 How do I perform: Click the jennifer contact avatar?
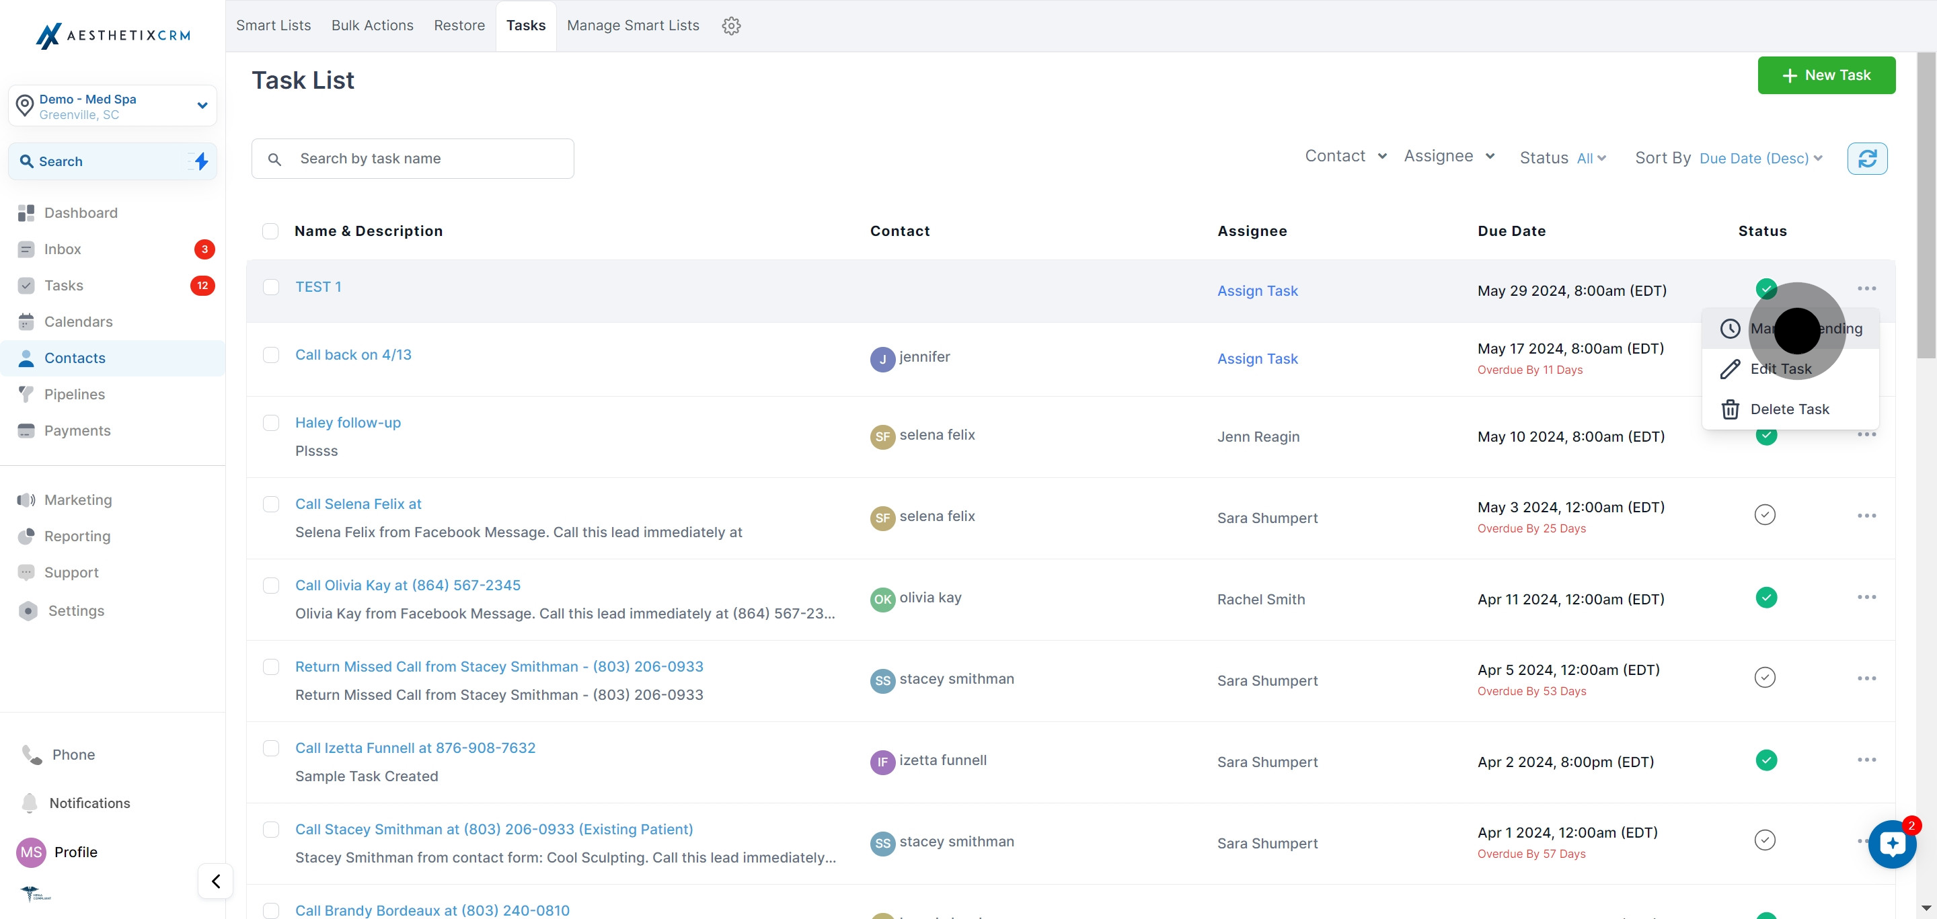point(882,359)
